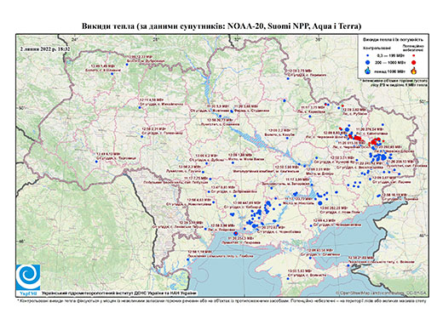
Task: Click the 2 липня 2022 18:32 timestamp
Action: pyautogui.click(x=45, y=48)
